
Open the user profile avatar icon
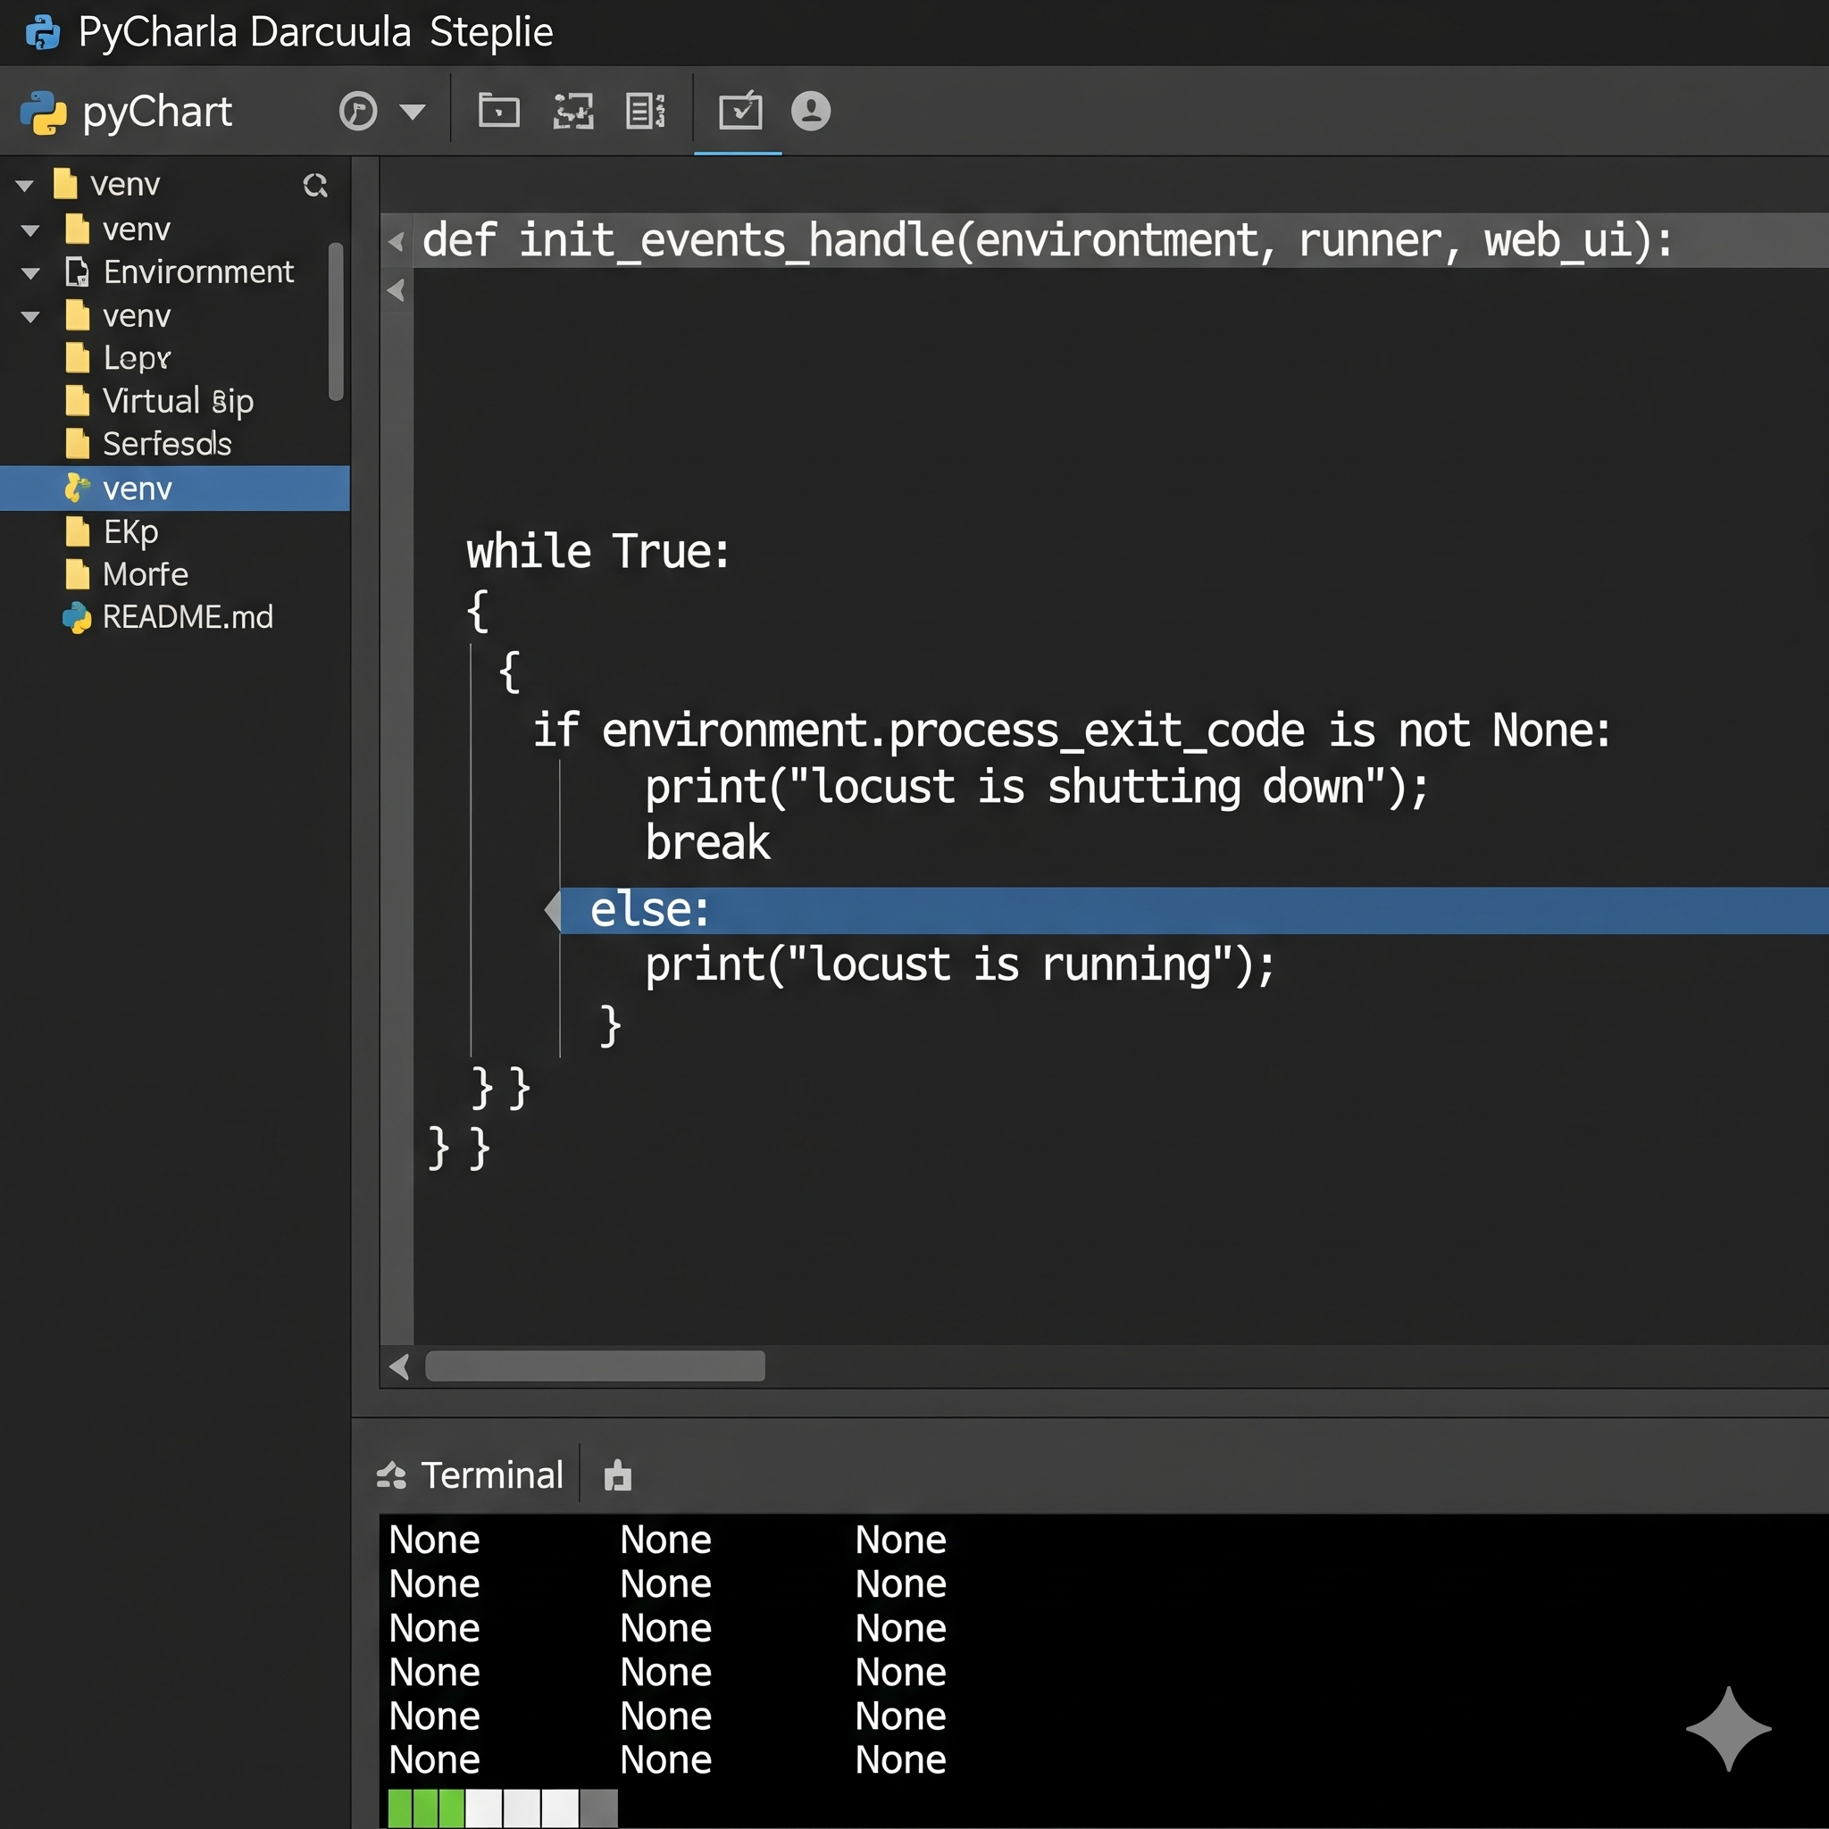[x=810, y=112]
